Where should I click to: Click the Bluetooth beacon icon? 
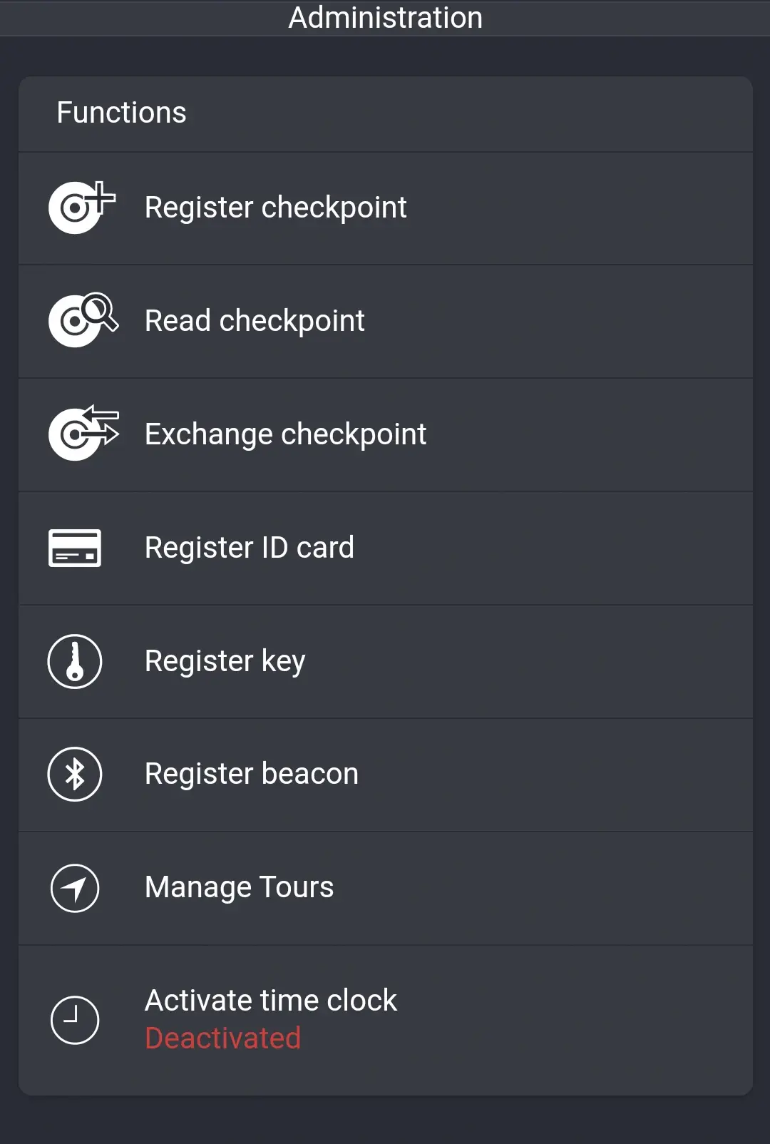[x=74, y=774]
